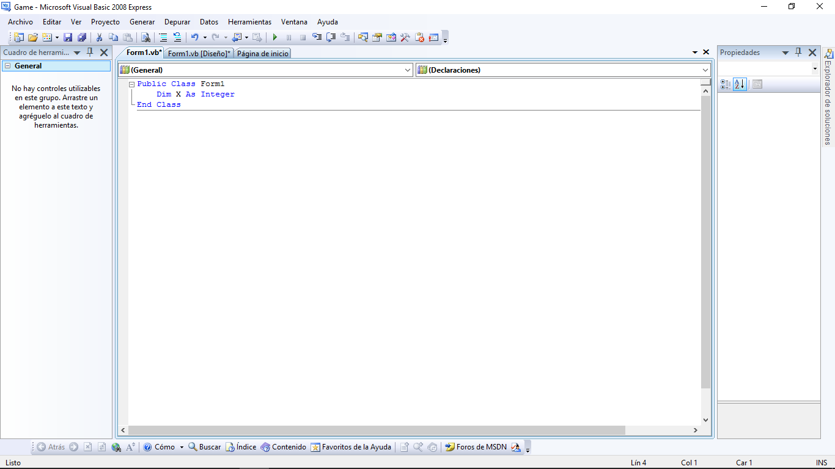Open the Propiedades panel window position dropdown

tap(785, 53)
